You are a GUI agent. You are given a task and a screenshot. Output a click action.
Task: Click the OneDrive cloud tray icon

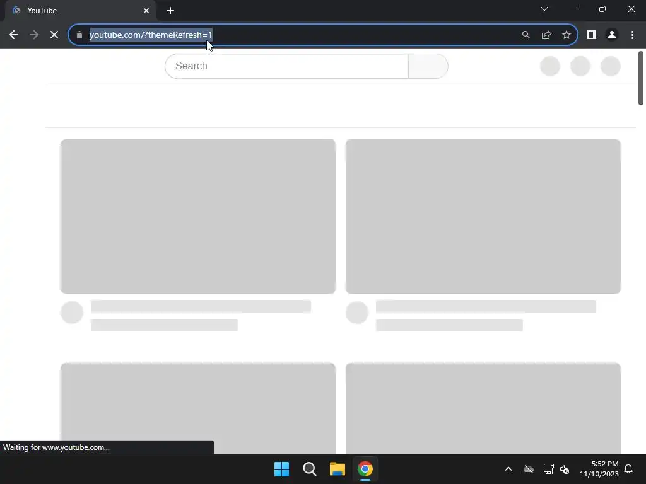click(x=529, y=469)
